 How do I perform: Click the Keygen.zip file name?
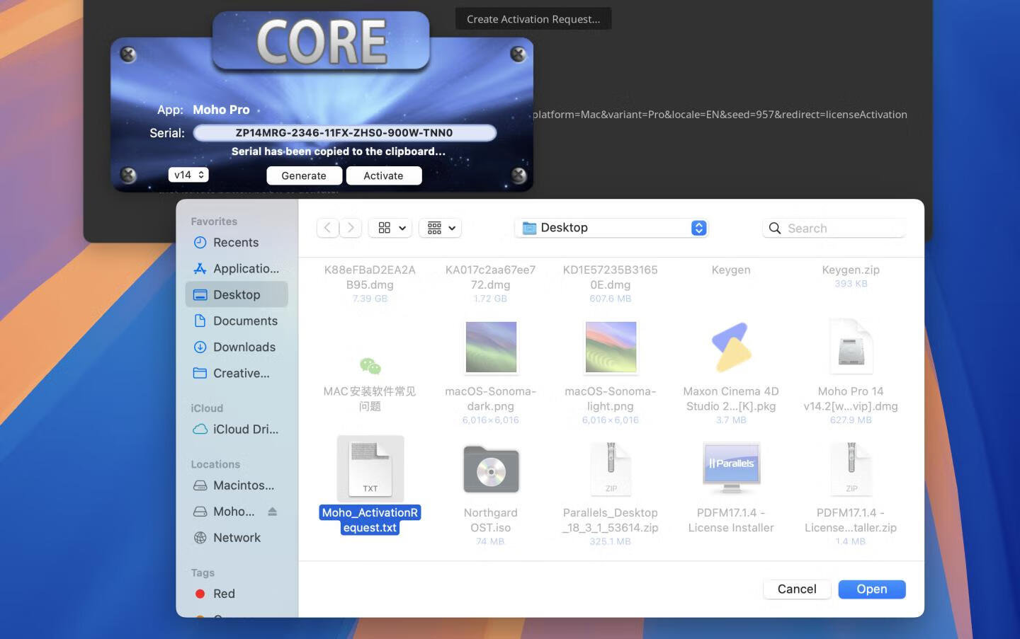pos(851,270)
